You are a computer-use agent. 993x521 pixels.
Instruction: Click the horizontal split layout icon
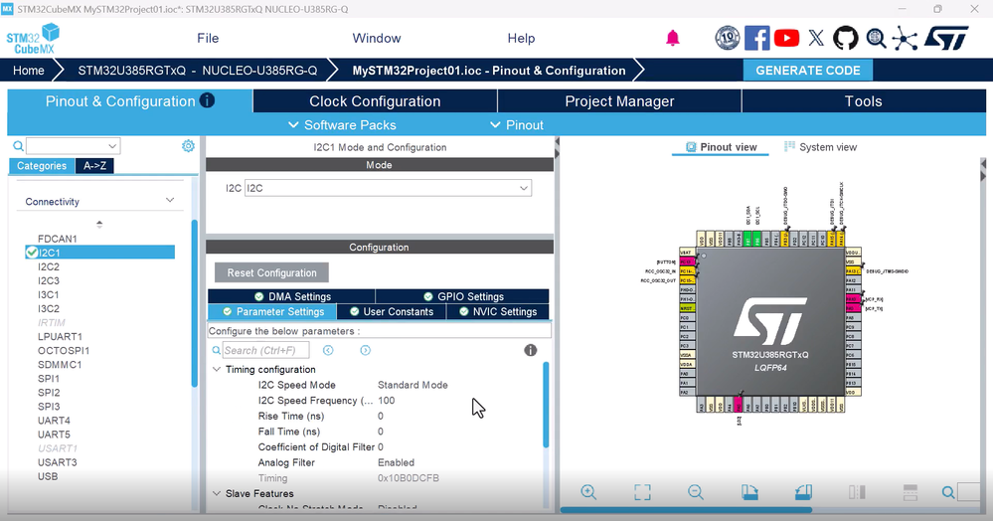[910, 492]
